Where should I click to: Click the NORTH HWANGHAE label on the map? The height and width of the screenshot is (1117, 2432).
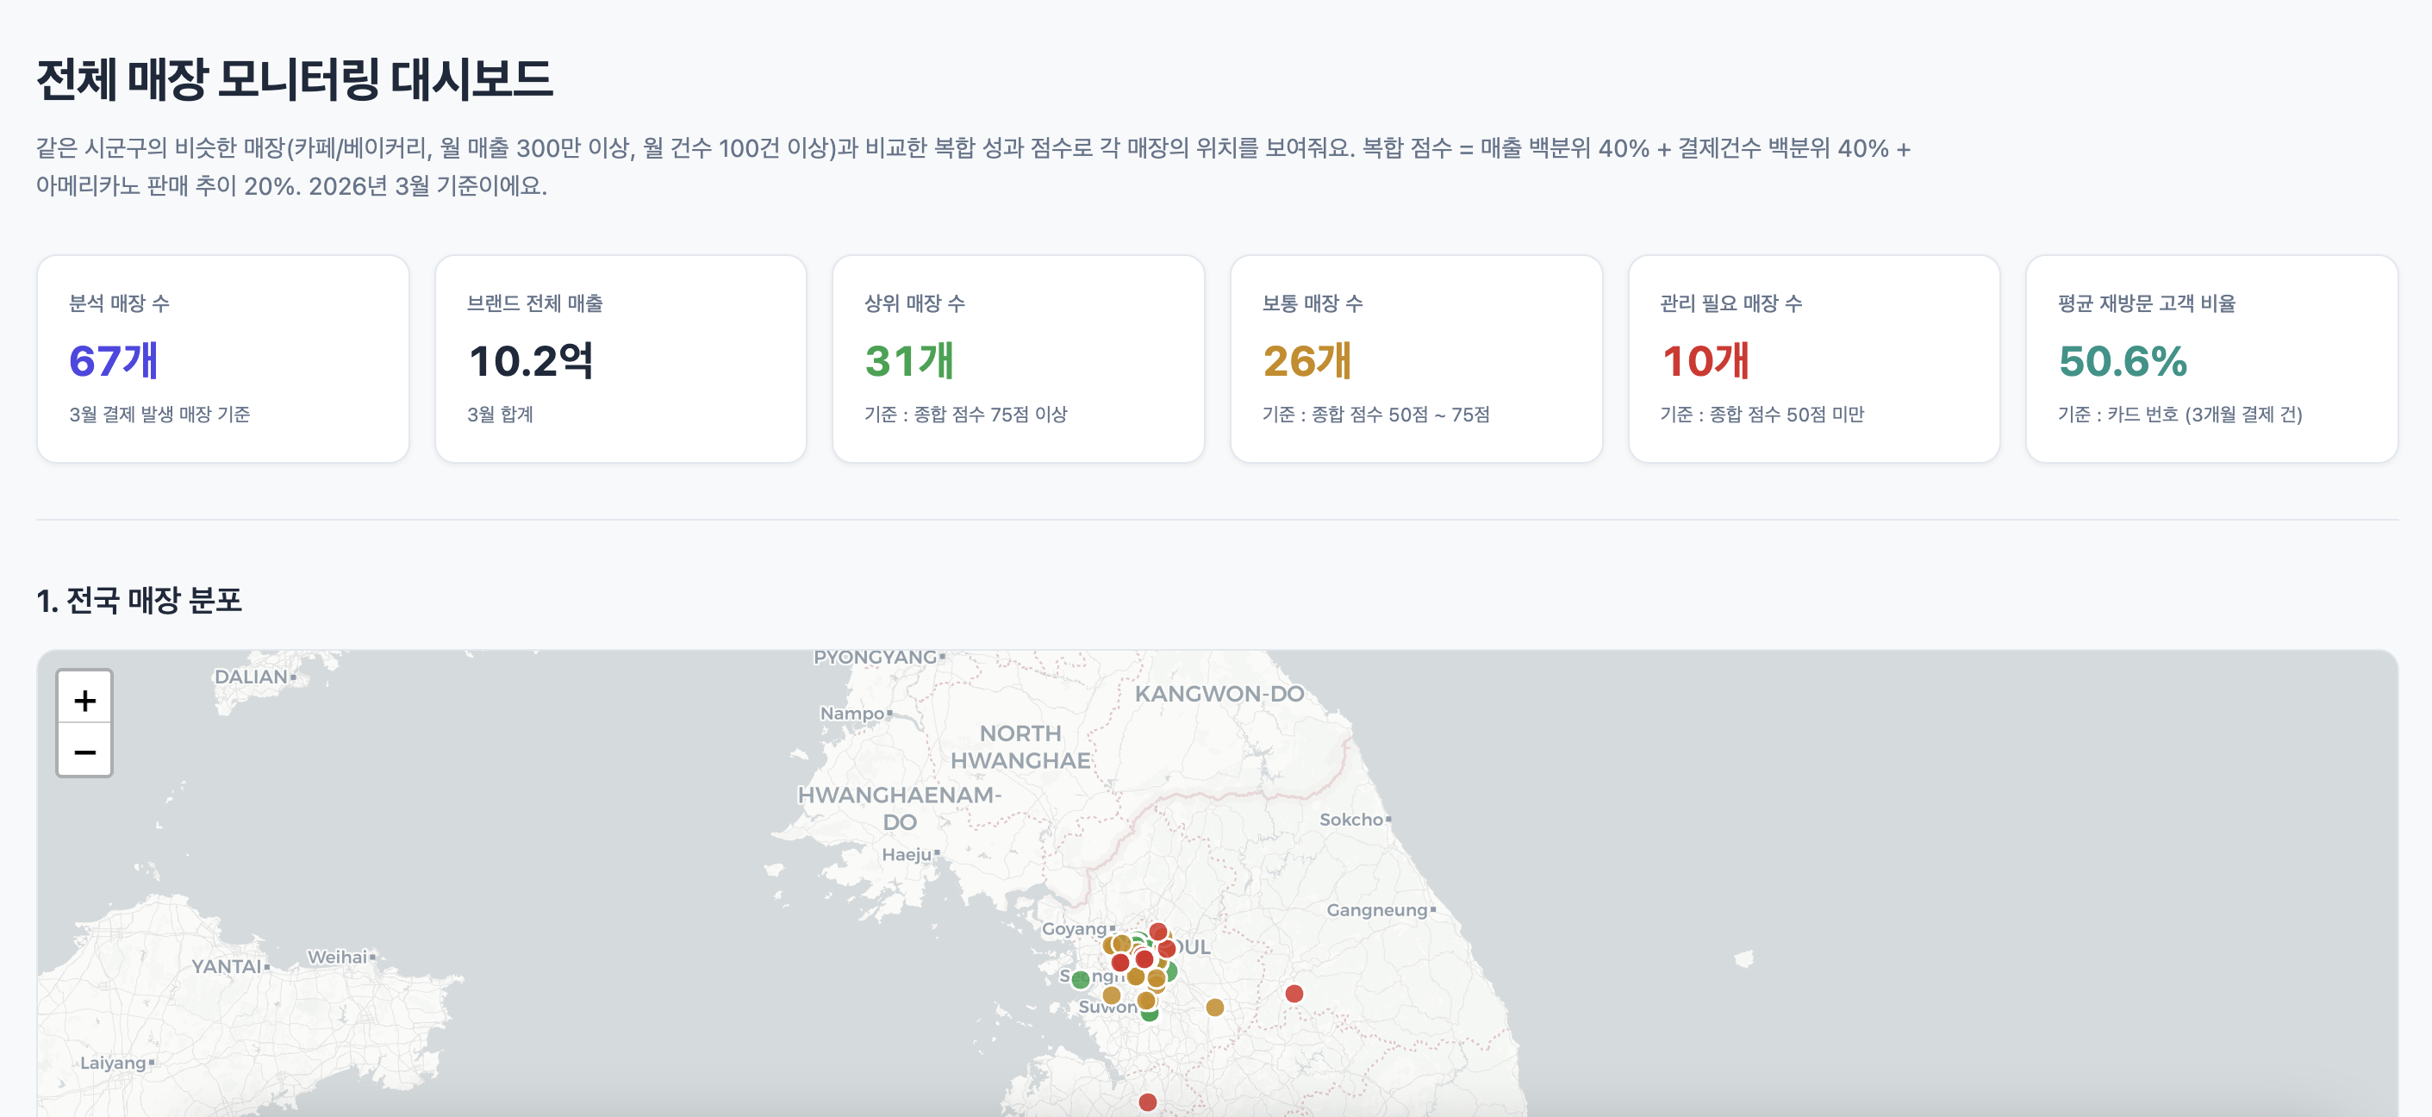point(1020,747)
